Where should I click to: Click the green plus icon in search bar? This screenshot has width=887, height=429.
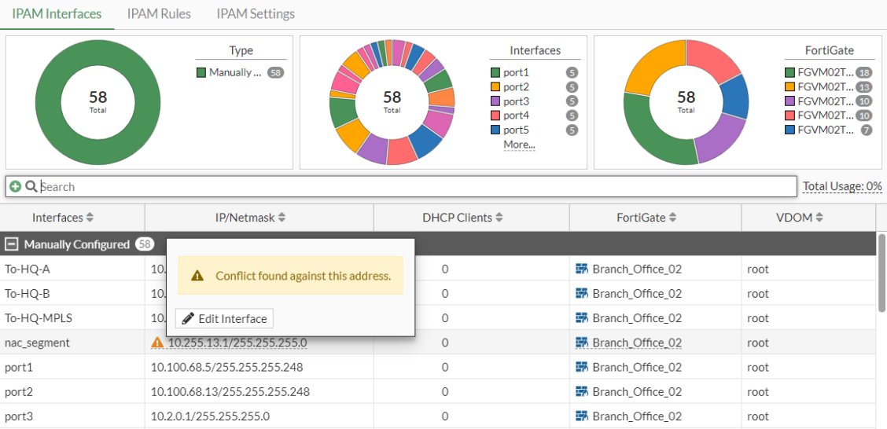[x=16, y=186]
